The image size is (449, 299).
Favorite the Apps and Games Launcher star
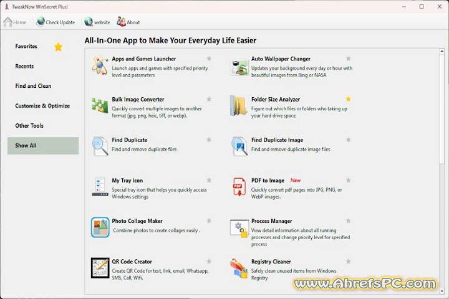pos(209,59)
